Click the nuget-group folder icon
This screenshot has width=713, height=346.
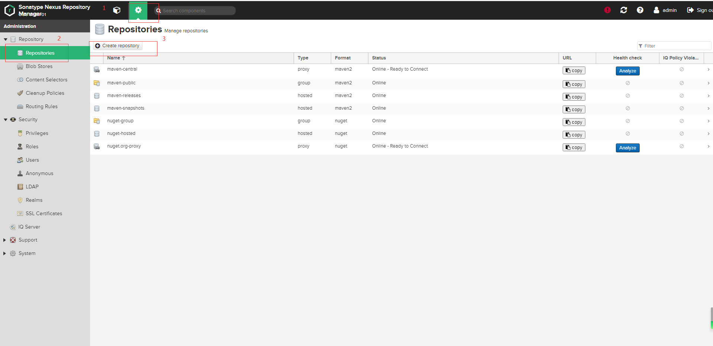tap(97, 121)
